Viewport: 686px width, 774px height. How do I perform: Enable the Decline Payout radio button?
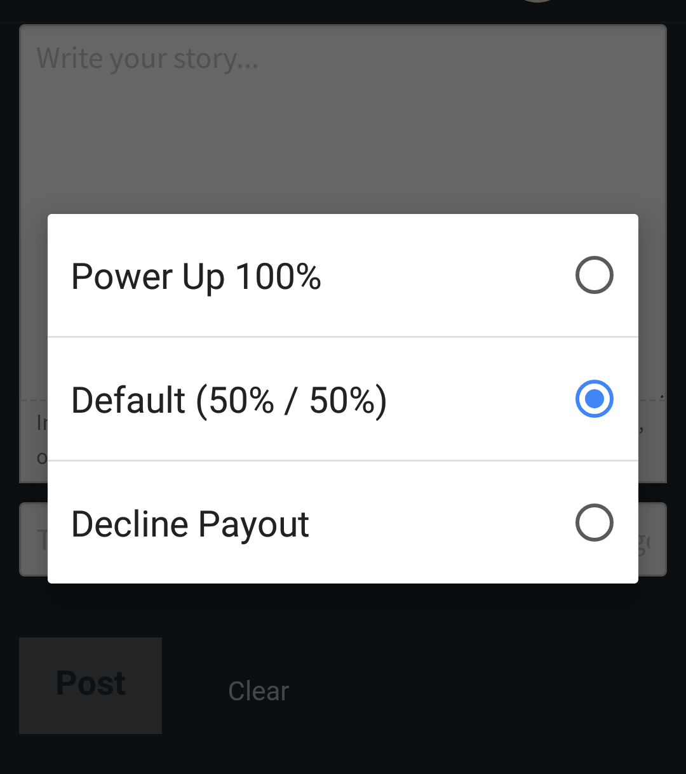[594, 523]
